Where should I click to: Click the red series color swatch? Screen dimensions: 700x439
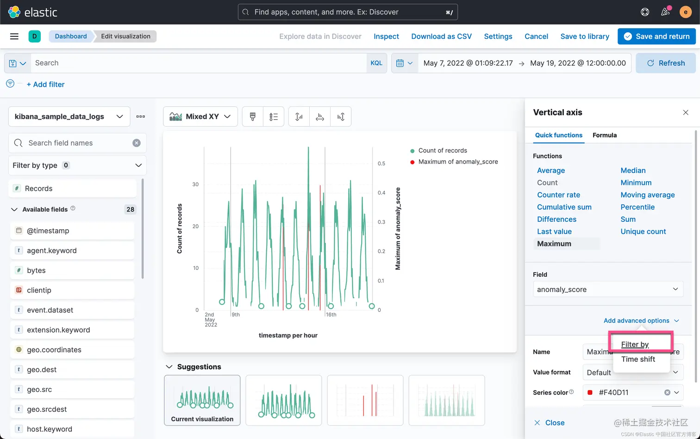(590, 392)
